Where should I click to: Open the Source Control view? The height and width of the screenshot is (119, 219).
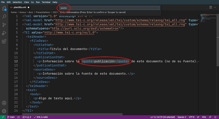4,25
